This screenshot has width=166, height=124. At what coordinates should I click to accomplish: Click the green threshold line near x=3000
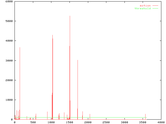[x=124, y=117]
